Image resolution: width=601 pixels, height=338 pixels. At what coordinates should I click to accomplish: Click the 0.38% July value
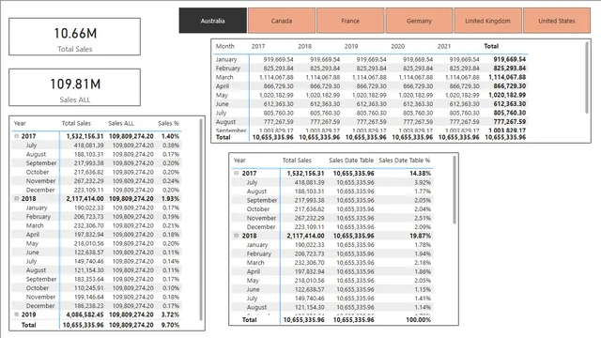(171, 146)
